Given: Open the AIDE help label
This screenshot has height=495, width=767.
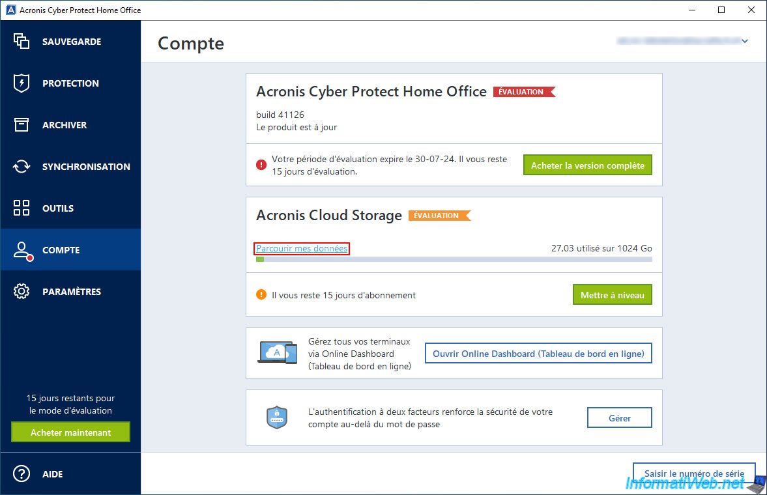Looking at the screenshot, I should click(52, 474).
